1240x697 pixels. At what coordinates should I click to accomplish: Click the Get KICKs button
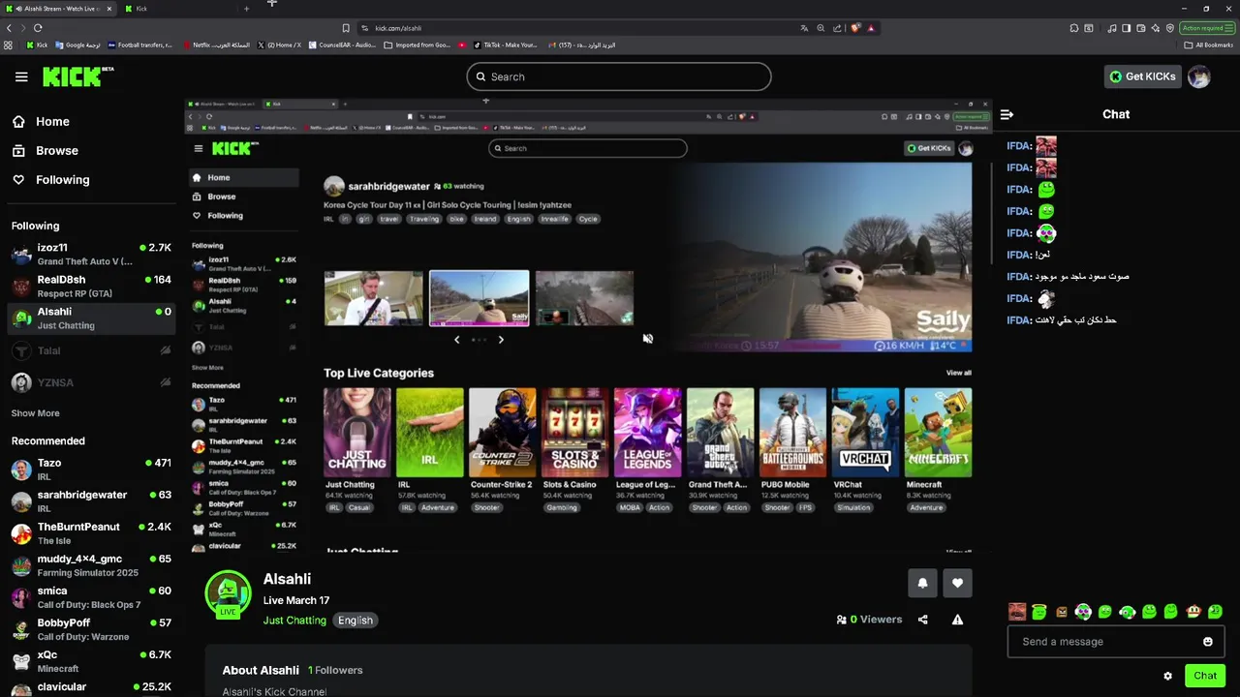coord(1143,76)
